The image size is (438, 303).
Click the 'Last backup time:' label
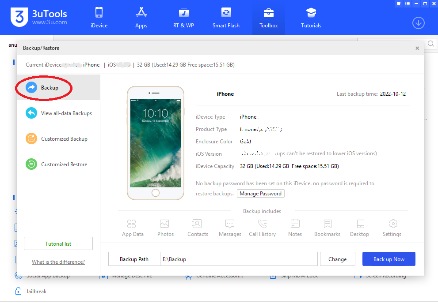pyautogui.click(x=357, y=94)
